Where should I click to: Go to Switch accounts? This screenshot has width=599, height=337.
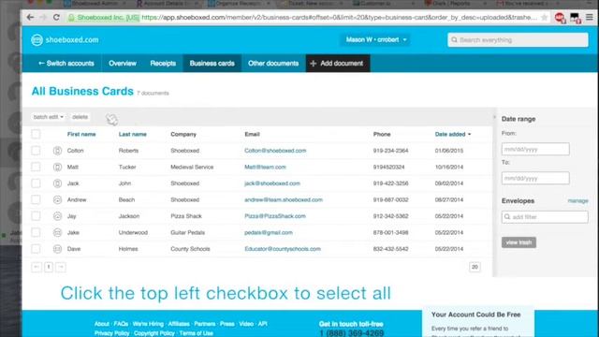[66, 64]
